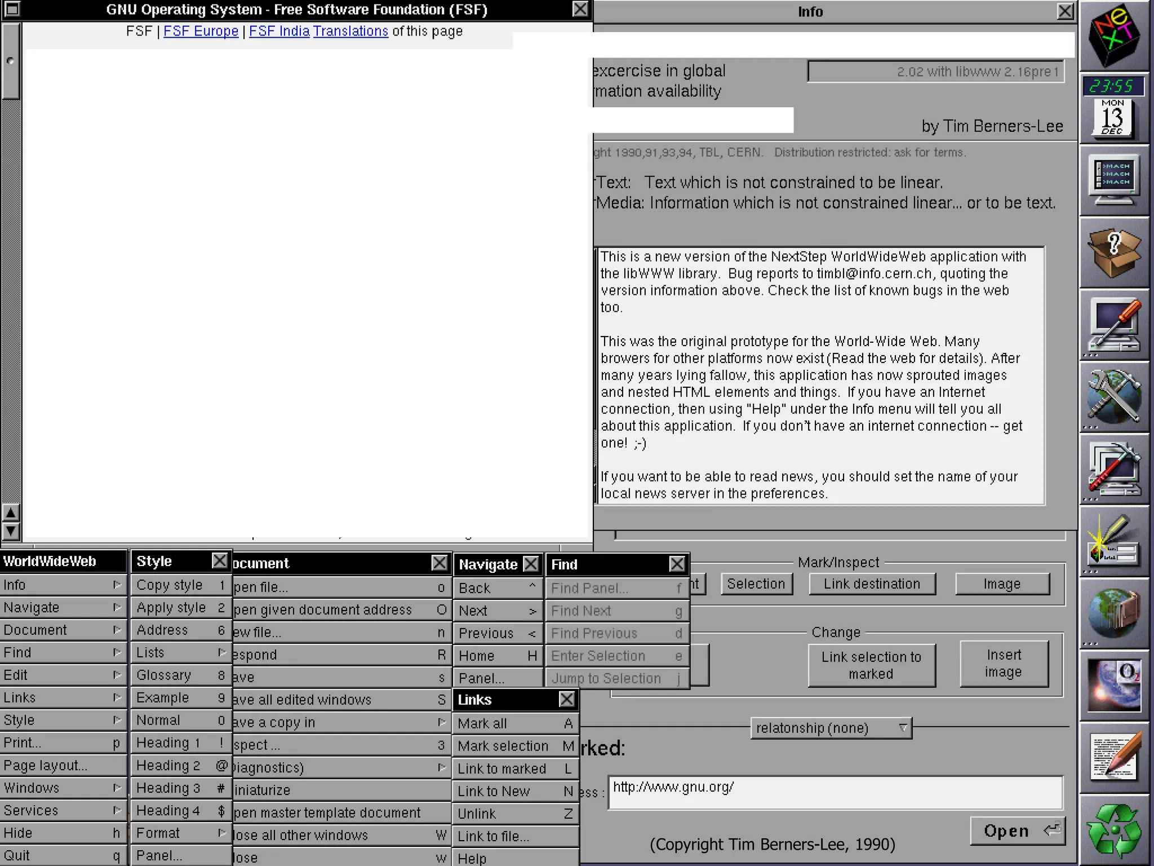Screen dimensions: 1154x866
Task: Select Glossary in the Style menu
Action: click(x=181, y=675)
